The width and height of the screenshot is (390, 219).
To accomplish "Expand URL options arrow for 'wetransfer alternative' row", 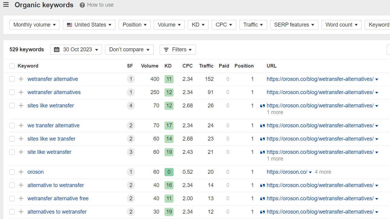I will coord(377,79).
